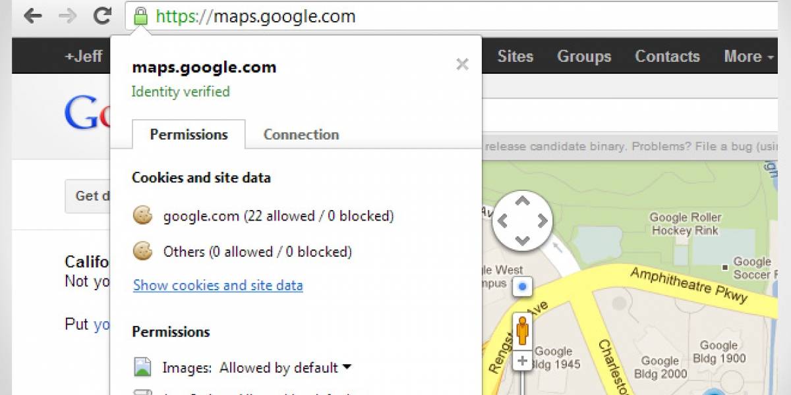The width and height of the screenshot is (791, 395).
Task: Open Sites in the Google bar
Action: pyautogui.click(x=515, y=57)
